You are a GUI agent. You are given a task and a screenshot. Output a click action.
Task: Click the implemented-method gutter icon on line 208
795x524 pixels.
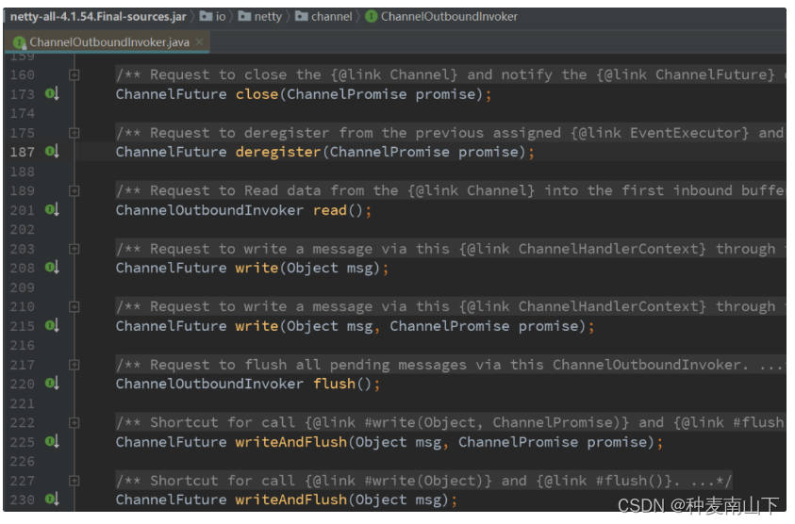coord(52,267)
